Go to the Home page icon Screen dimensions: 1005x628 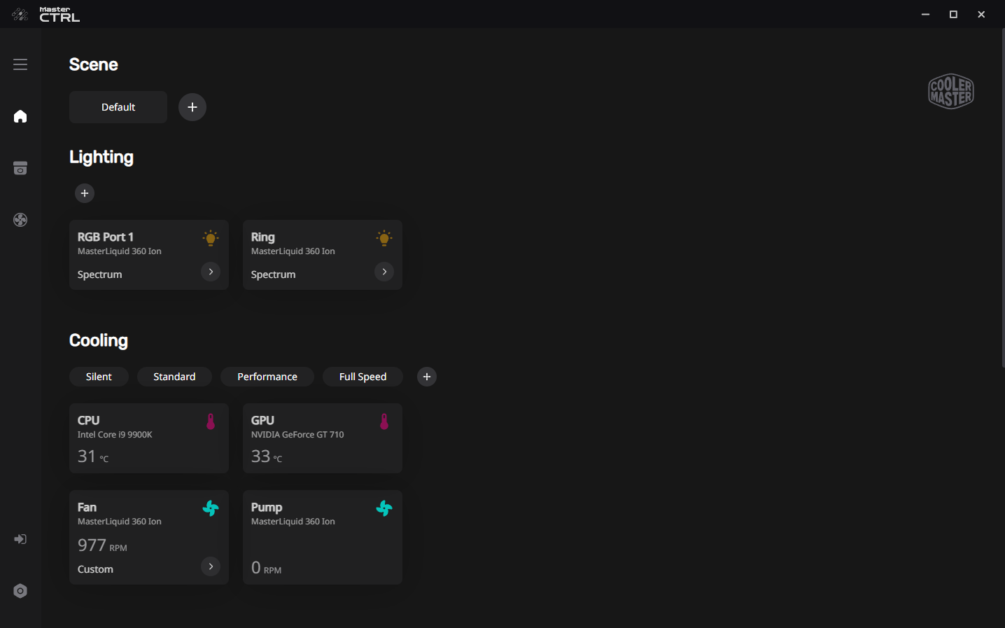point(20,116)
